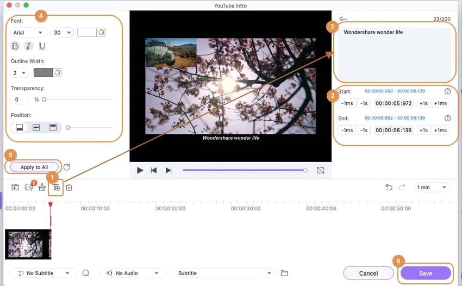462x286 pixels.
Task: Open the font color wheel picker
Action: point(101,32)
